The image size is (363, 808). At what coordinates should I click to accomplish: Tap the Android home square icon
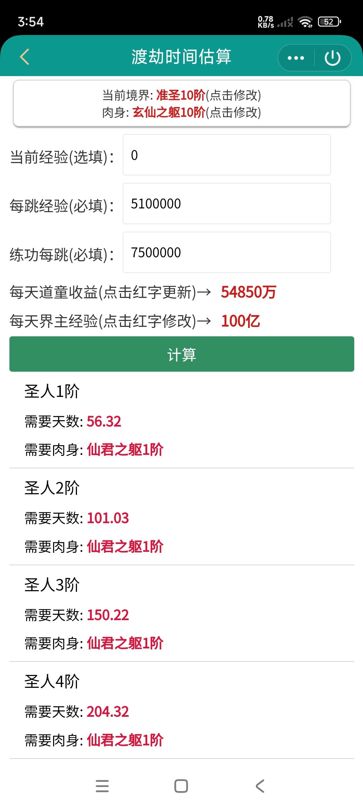(x=181, y=786)
